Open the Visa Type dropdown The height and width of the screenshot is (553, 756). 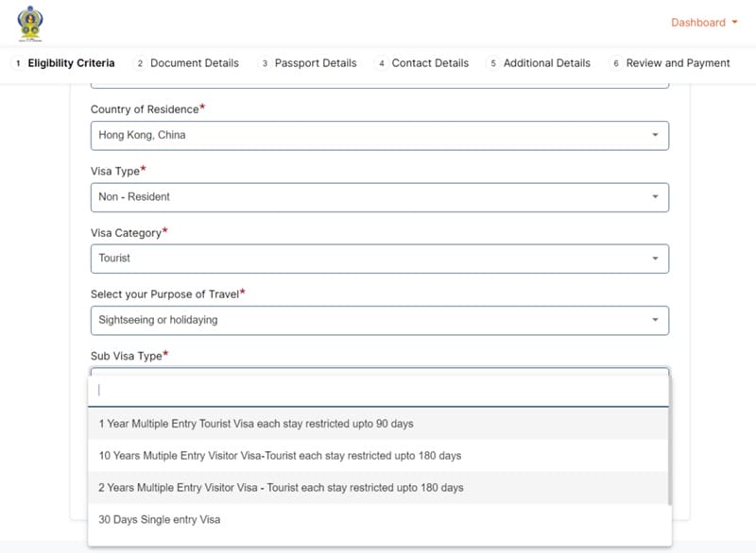click(379, 197)
